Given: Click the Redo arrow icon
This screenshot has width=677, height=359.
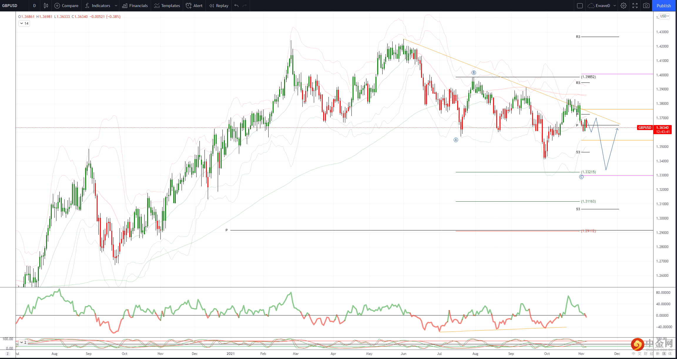Looking at the screenshot, I should point(244,6).
